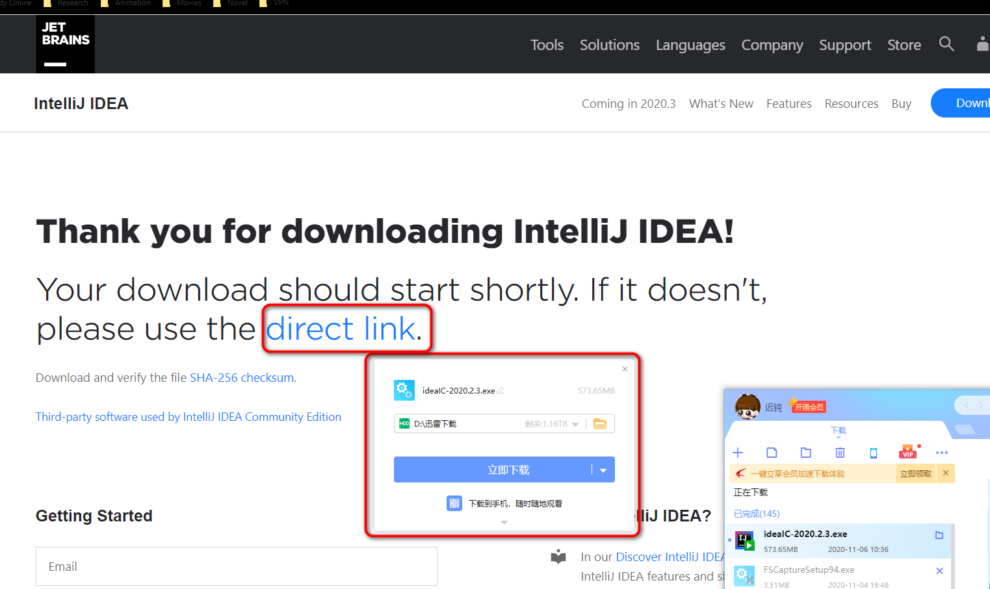Open the SHA-256 checksum link
Viewport: 990px width, 589px height.
pyautogui.click(x=242, y=377)
